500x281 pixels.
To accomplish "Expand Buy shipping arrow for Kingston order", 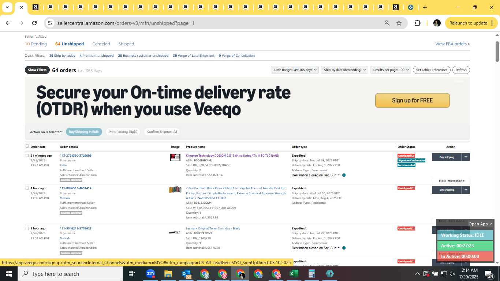I will 466,157.
